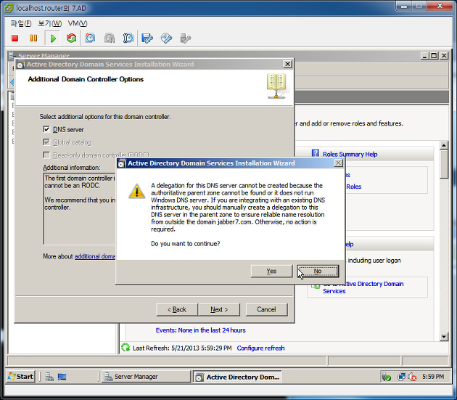Click the Show Desktop quick launch icon

62,377
